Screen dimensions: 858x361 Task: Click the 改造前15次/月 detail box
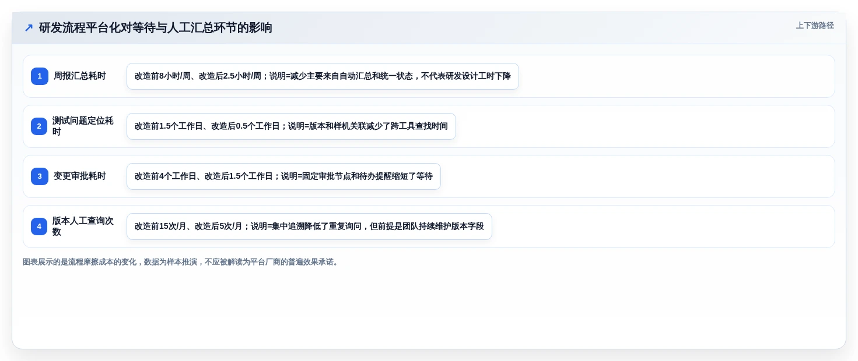point(309,226)
